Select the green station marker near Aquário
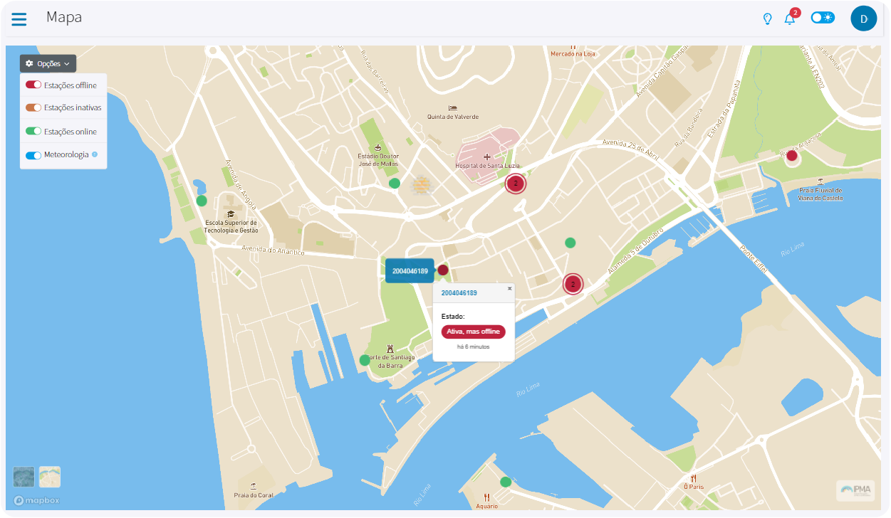 point(506,482)
